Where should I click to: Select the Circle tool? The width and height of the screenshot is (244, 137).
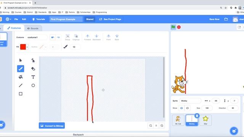pyautogui.click(x=33, y=85)
